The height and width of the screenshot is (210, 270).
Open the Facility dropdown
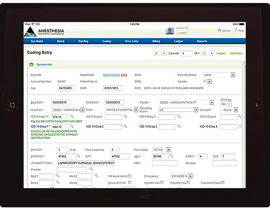click(x=211, y=102)
